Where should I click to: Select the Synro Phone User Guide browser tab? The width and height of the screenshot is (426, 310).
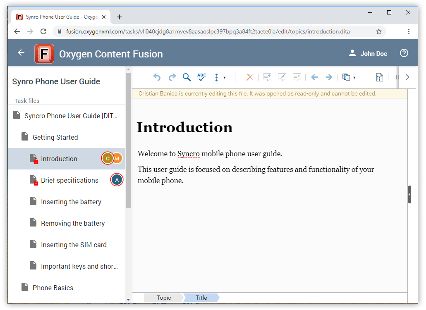[x=61, y=17]
